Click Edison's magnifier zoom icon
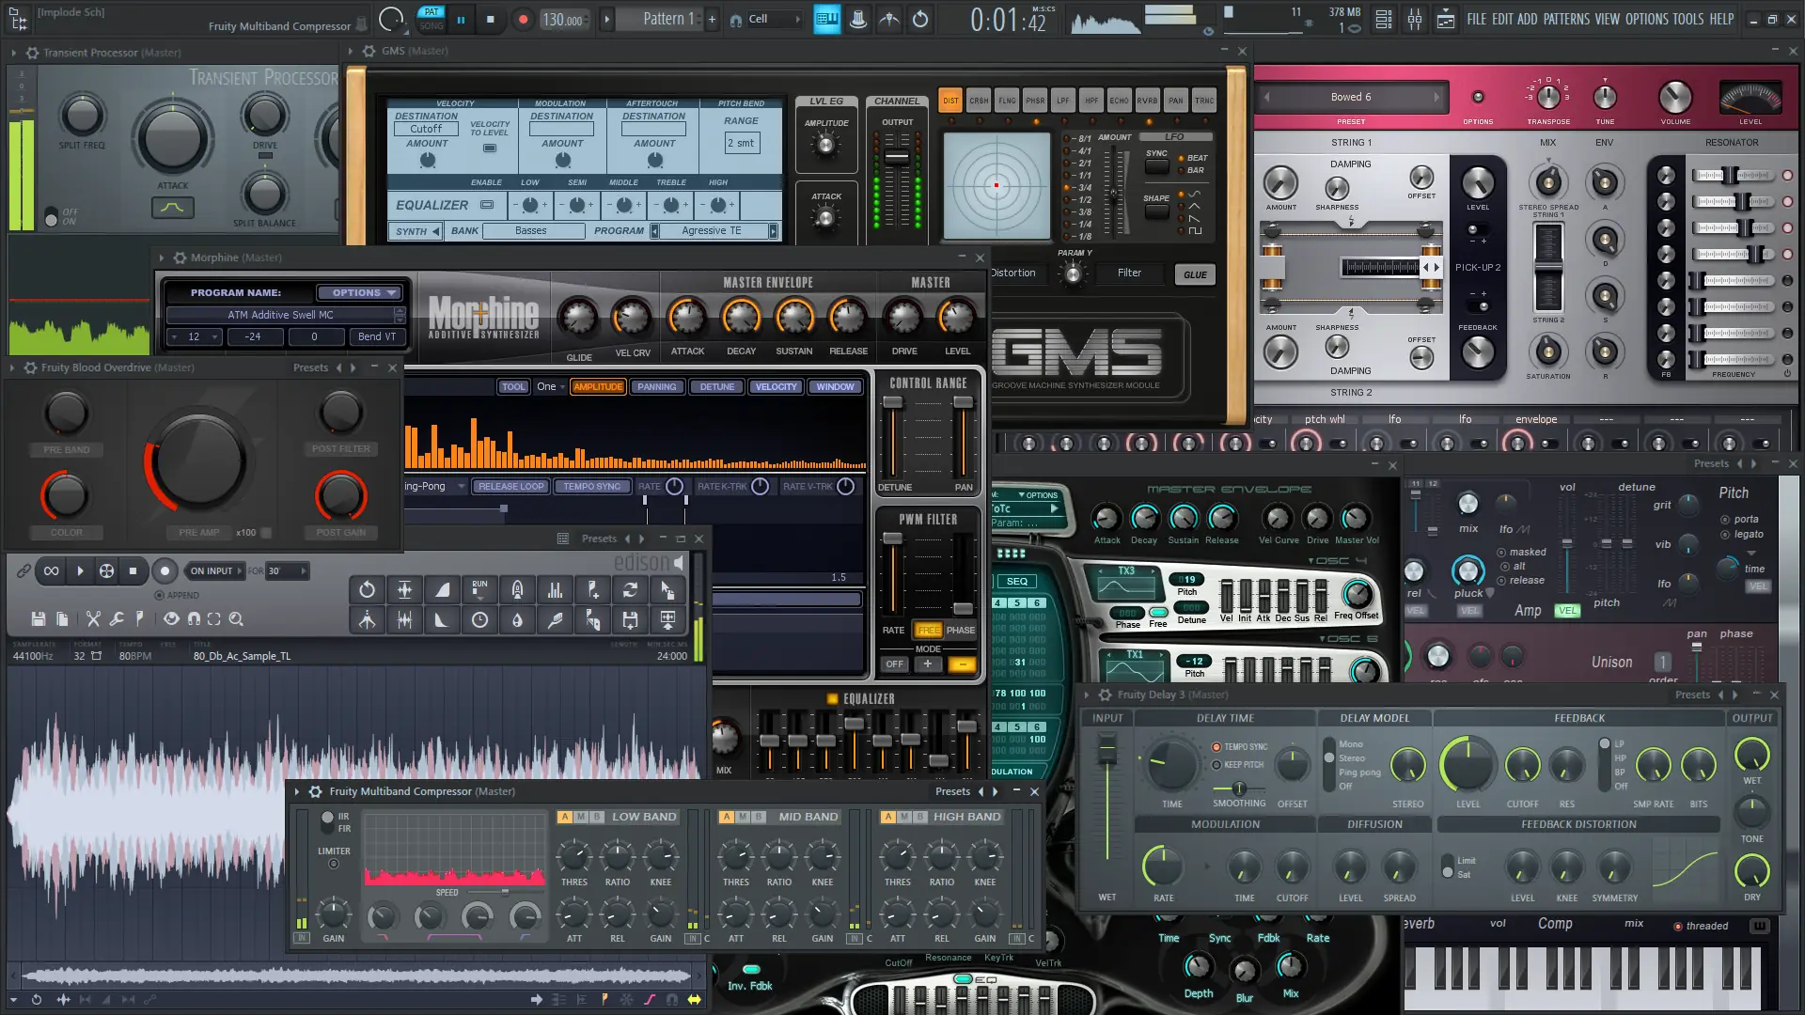The image size is (1805, 1015). pyautogui.click(x=236, y=619)
